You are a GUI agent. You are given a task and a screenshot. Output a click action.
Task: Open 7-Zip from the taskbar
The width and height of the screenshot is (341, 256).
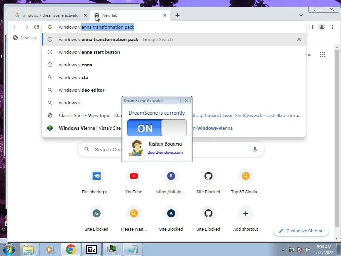pyautogui.click(x=92, y=249)
